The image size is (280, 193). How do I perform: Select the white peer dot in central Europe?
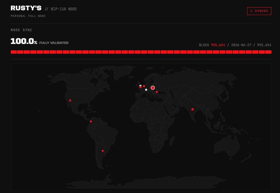tap(146, 90)
